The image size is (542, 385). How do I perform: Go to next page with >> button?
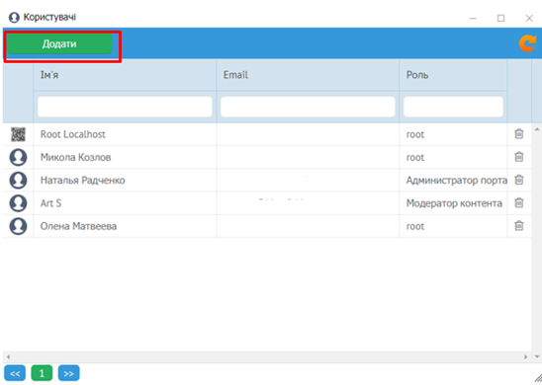click(x=69, y=373)
